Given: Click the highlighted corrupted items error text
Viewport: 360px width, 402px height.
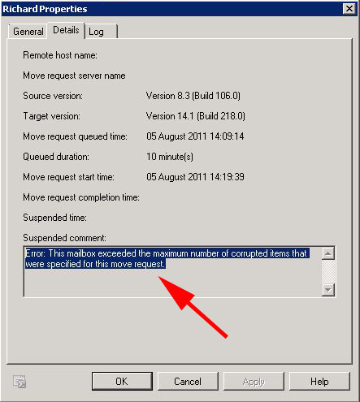Looking at the screenshot, I should 167,258.
